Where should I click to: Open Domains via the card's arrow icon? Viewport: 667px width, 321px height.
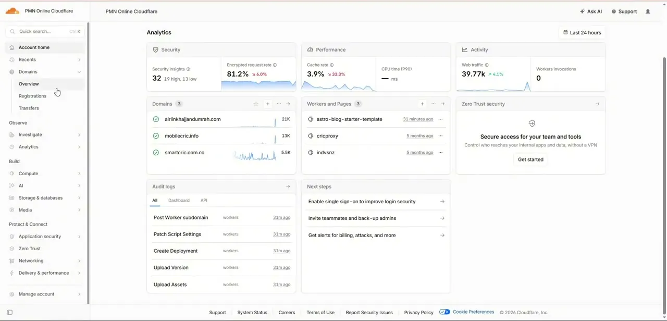pyautogui.click(x=288, y=104)
